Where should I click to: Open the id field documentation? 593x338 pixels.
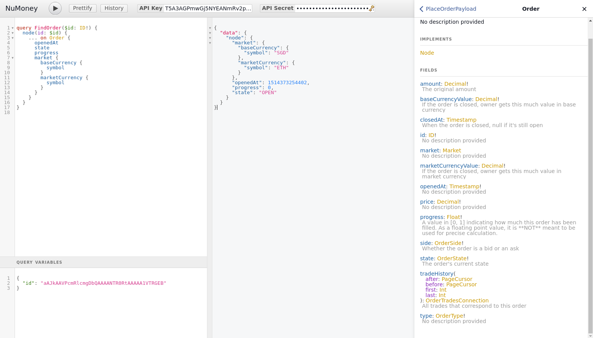[x=422, y=135]
